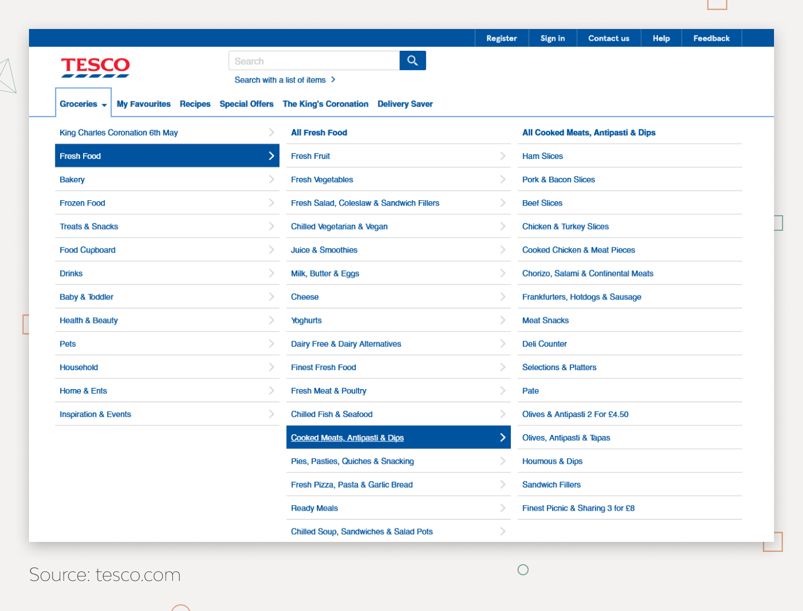Expand the Baby & Toddler chevron
The width and height of the screenshot is (803, 611).
[x=272, y=297]
